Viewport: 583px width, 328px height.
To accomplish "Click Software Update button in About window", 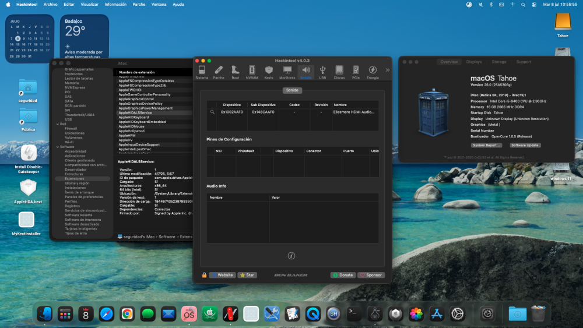I will [525, 145].
